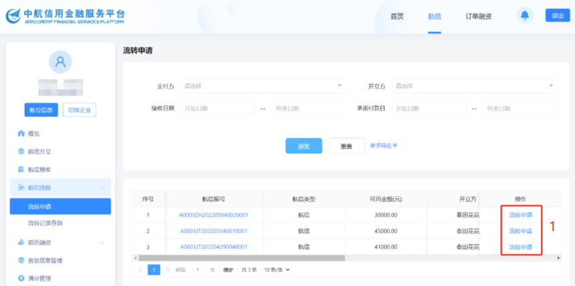Click the 航信开立 sidebar icon
The image size is (575, 286).
(x=21, y=152)
